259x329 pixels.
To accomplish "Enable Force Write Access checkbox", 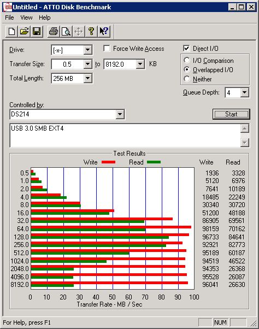I will coord(107,49).
